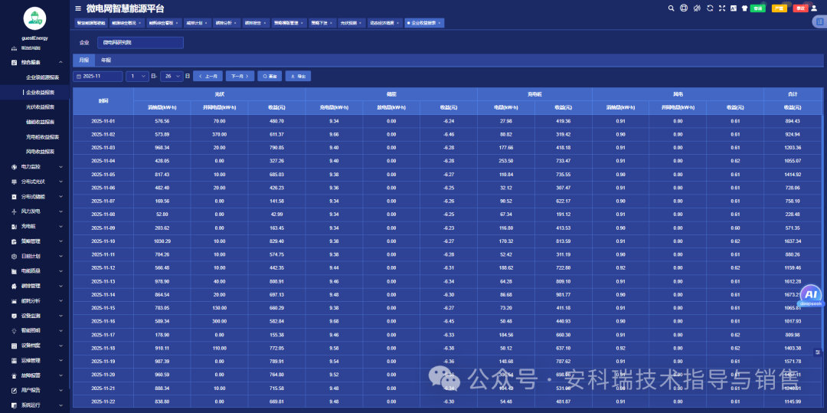This screenshot has width=827, height=413.
Task: Click the calendar icon in 2025-11 field
Action: pyautogui.click(x=79, y=77)
